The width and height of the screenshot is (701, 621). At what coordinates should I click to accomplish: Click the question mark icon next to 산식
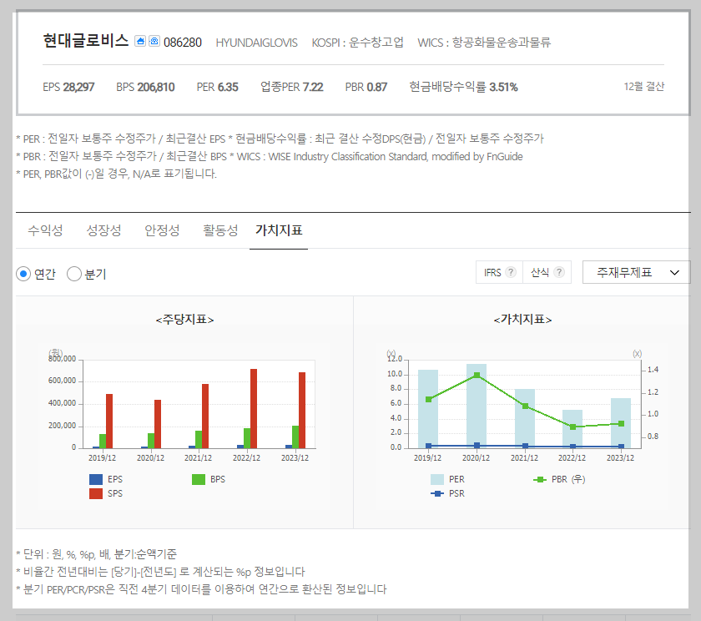pyautogui.click(x=559, y=272)
